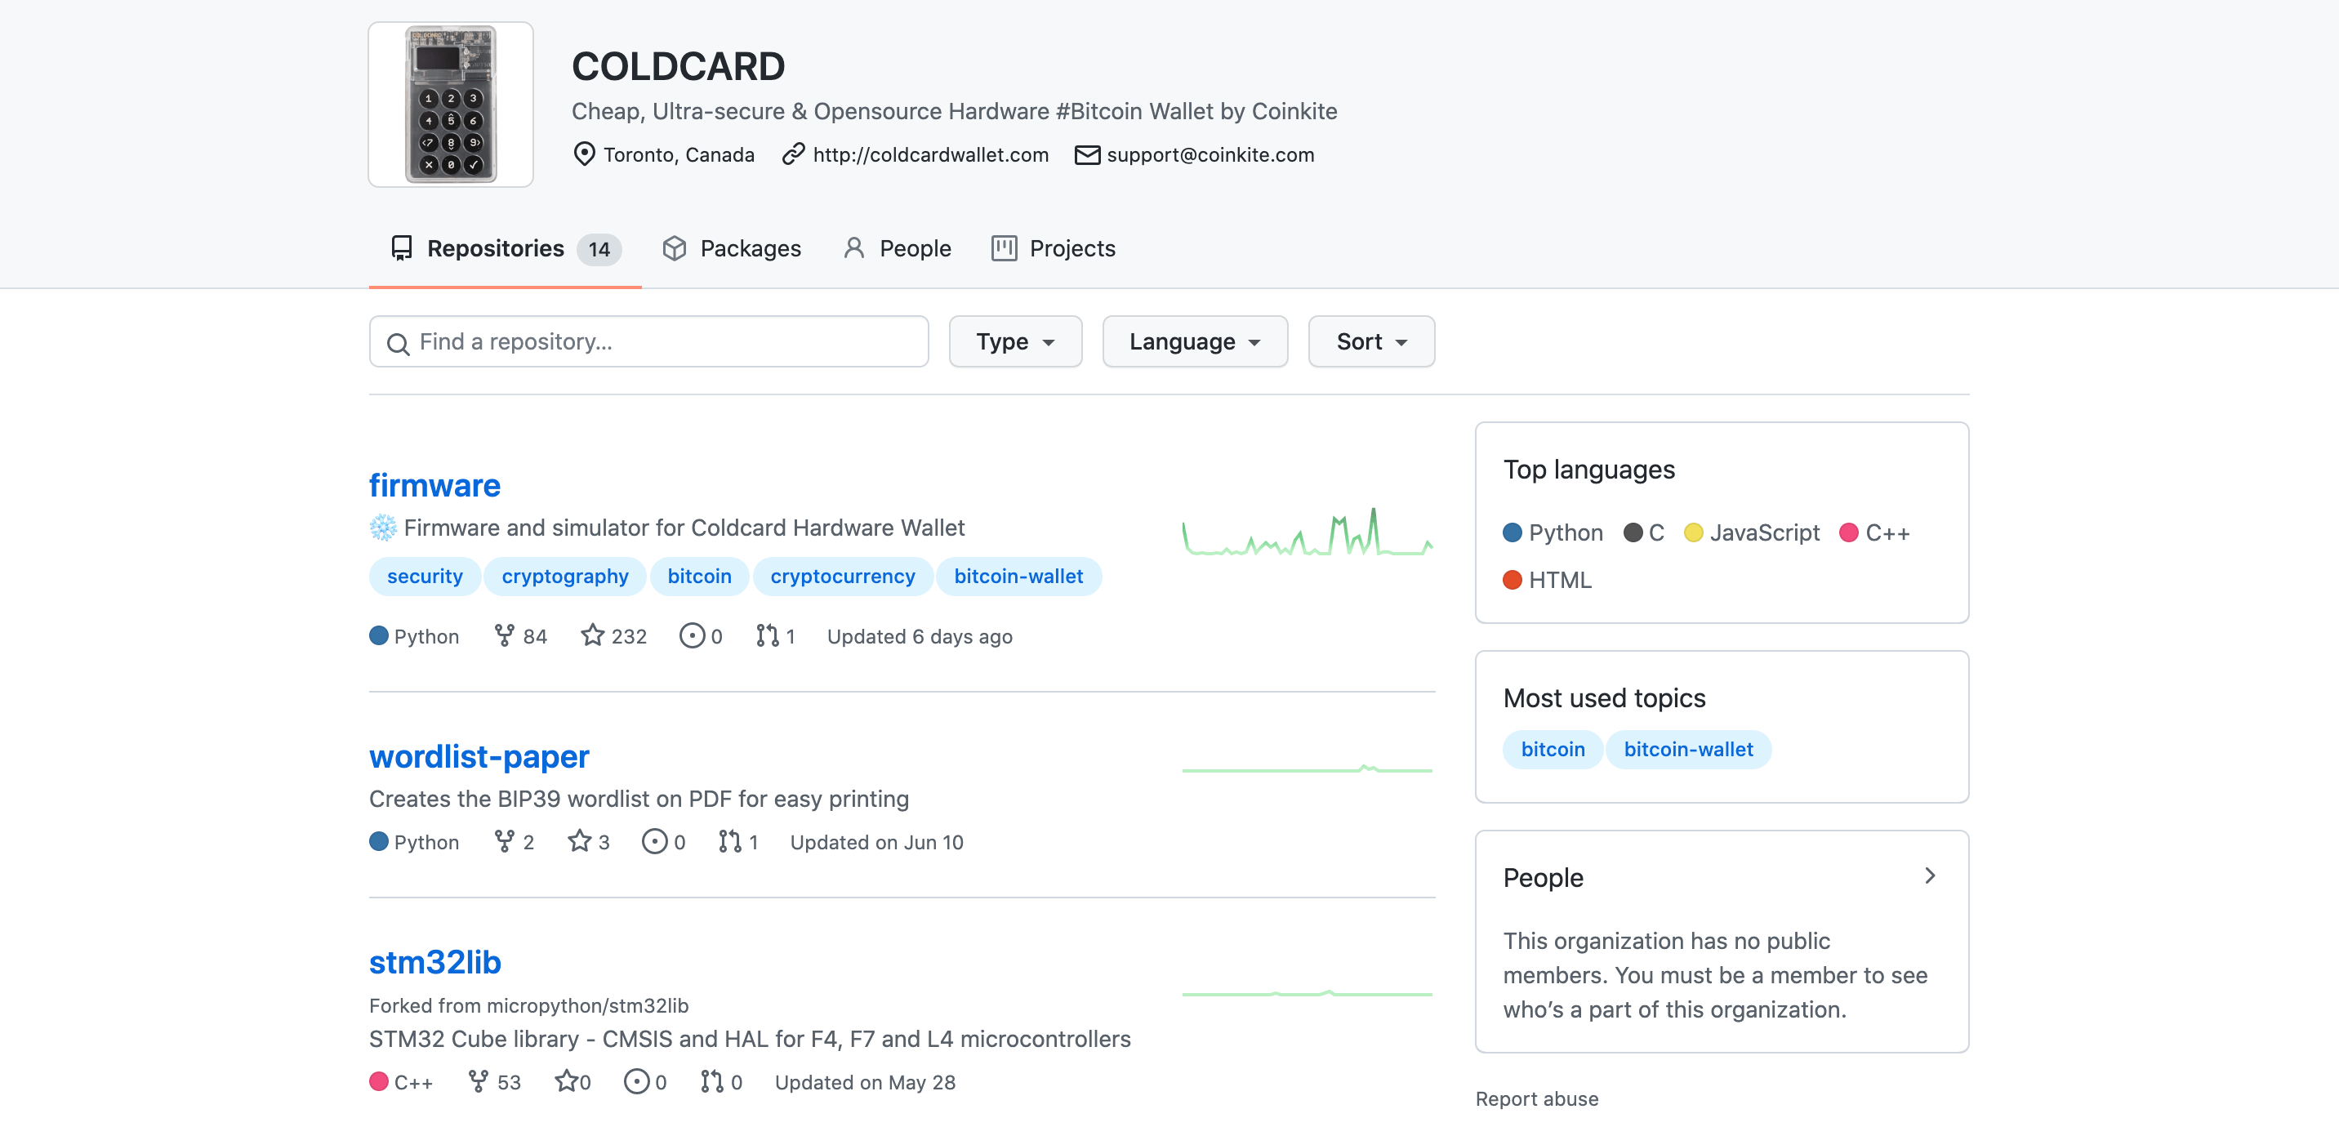2339x1127 pixels.
Task: Click the 'Updated 6 days ago' text
Action: click(919, 637)
